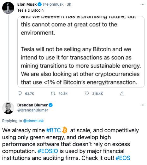Open Elon Musk's profile avatar
This screenshot has width=147, height=165.
click(x=8, y=8)
